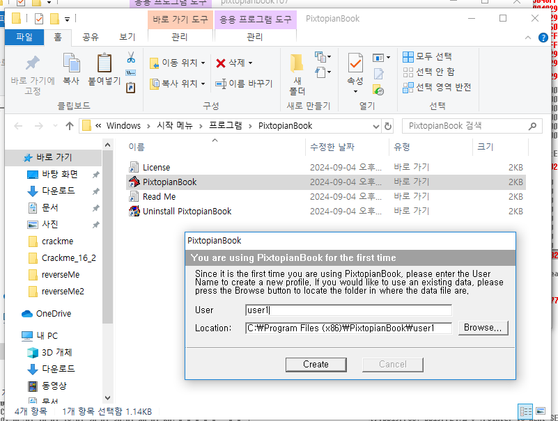Switch to the Share tab
The width and height of the screenshot is (558, 421).
tap(91, 38)
